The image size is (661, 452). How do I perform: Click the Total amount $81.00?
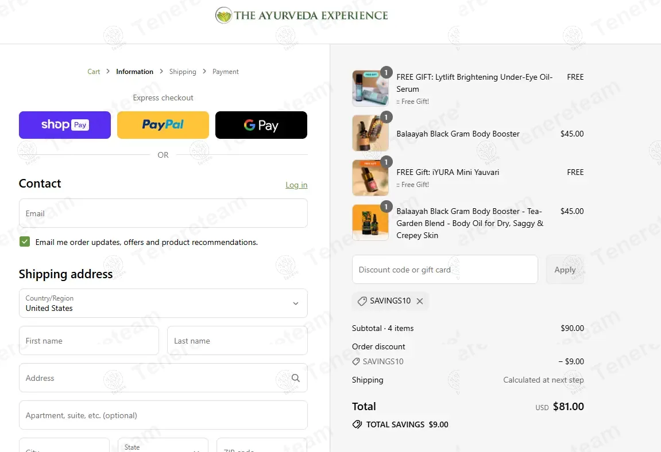pos(569,407)
